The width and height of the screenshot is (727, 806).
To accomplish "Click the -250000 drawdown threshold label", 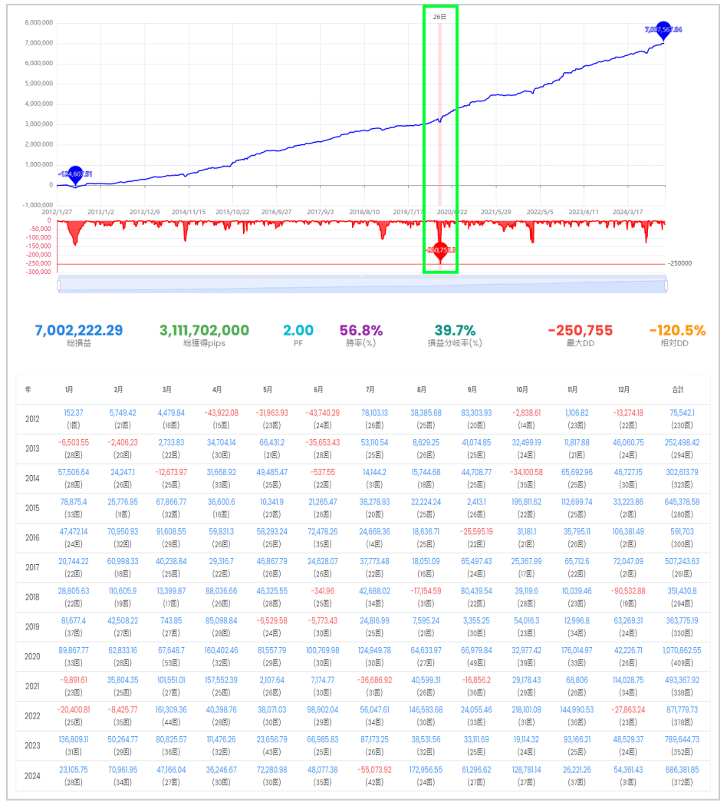I will pyautogui.click(x=681, y=263).
